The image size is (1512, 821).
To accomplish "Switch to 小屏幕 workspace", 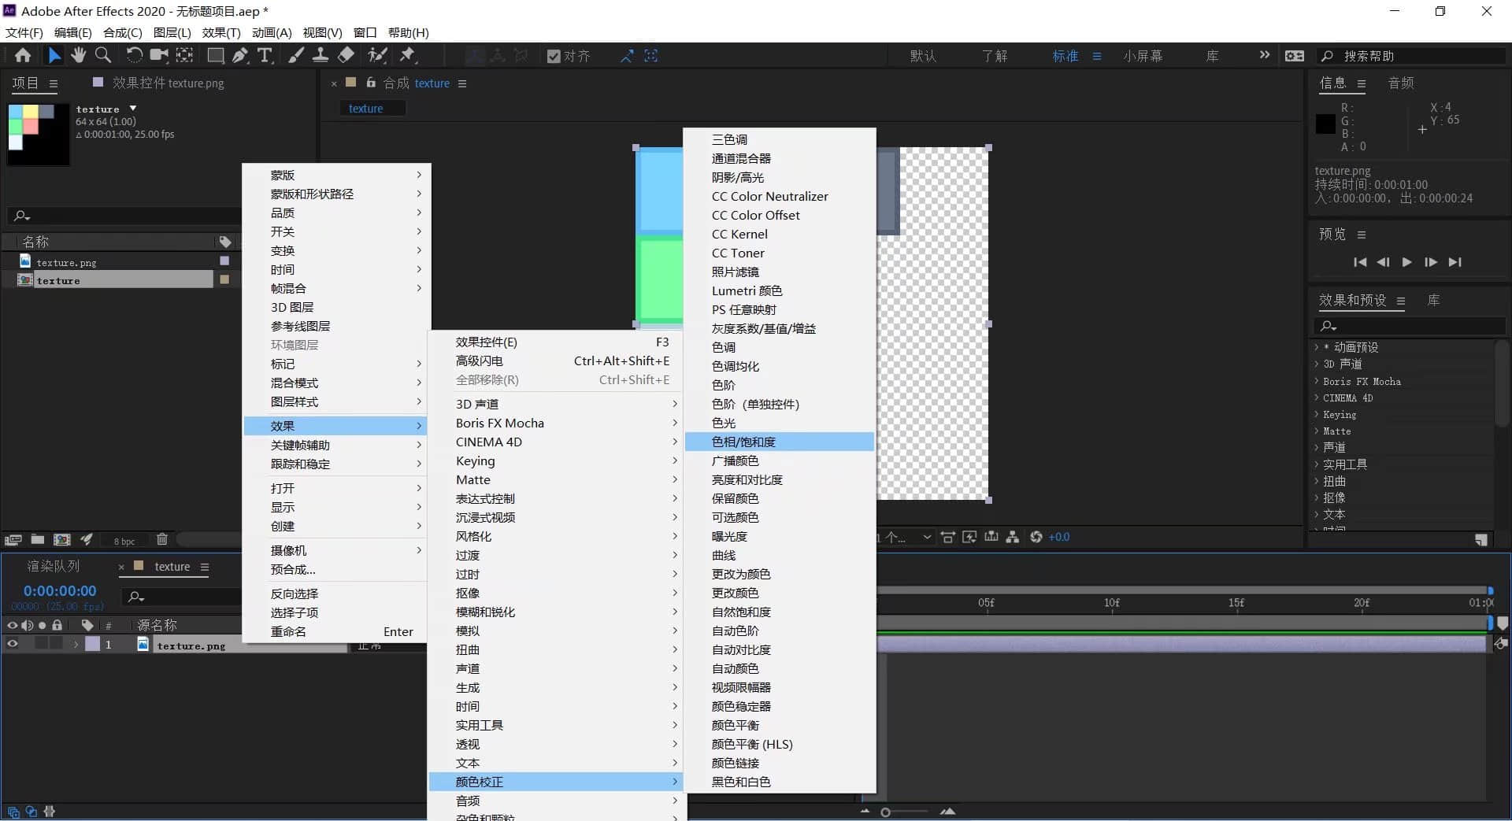I will [x=1143, y=56].
